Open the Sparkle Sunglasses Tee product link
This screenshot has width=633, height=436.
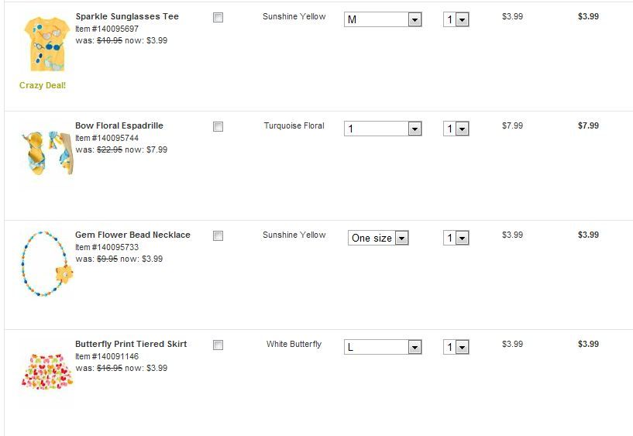point(127,16)
